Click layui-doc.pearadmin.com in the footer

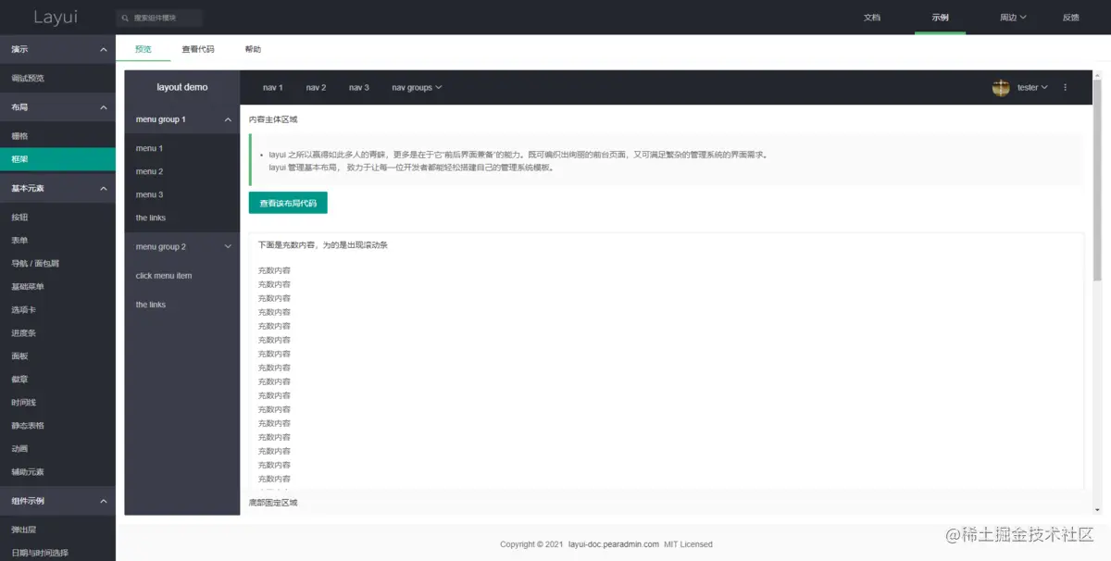point(613,544)
